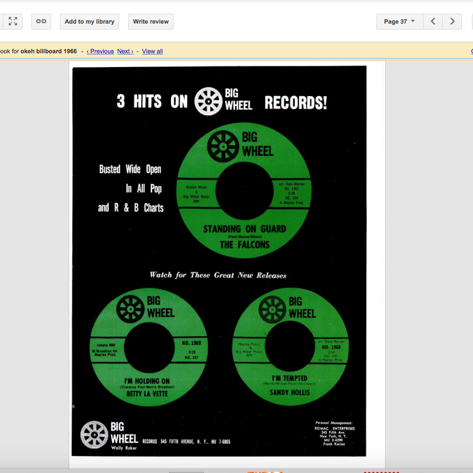
Task: Click the bottom-left Big Wheel wheel logo
Action: coord(94,435)
